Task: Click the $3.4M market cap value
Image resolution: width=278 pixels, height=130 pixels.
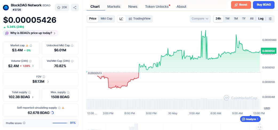Action: tap(17, 50)
